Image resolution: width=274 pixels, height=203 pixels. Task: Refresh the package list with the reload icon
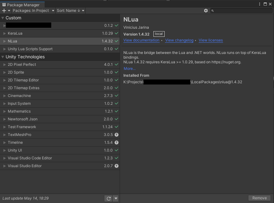(108, 198)
